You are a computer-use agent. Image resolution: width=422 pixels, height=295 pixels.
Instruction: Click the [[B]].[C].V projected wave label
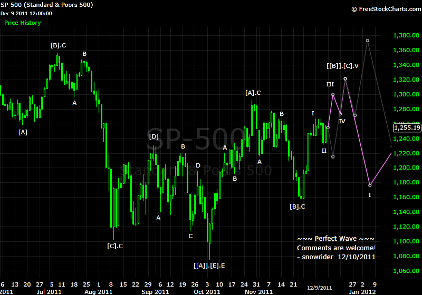pyautogui.click(x=342, y=66)
